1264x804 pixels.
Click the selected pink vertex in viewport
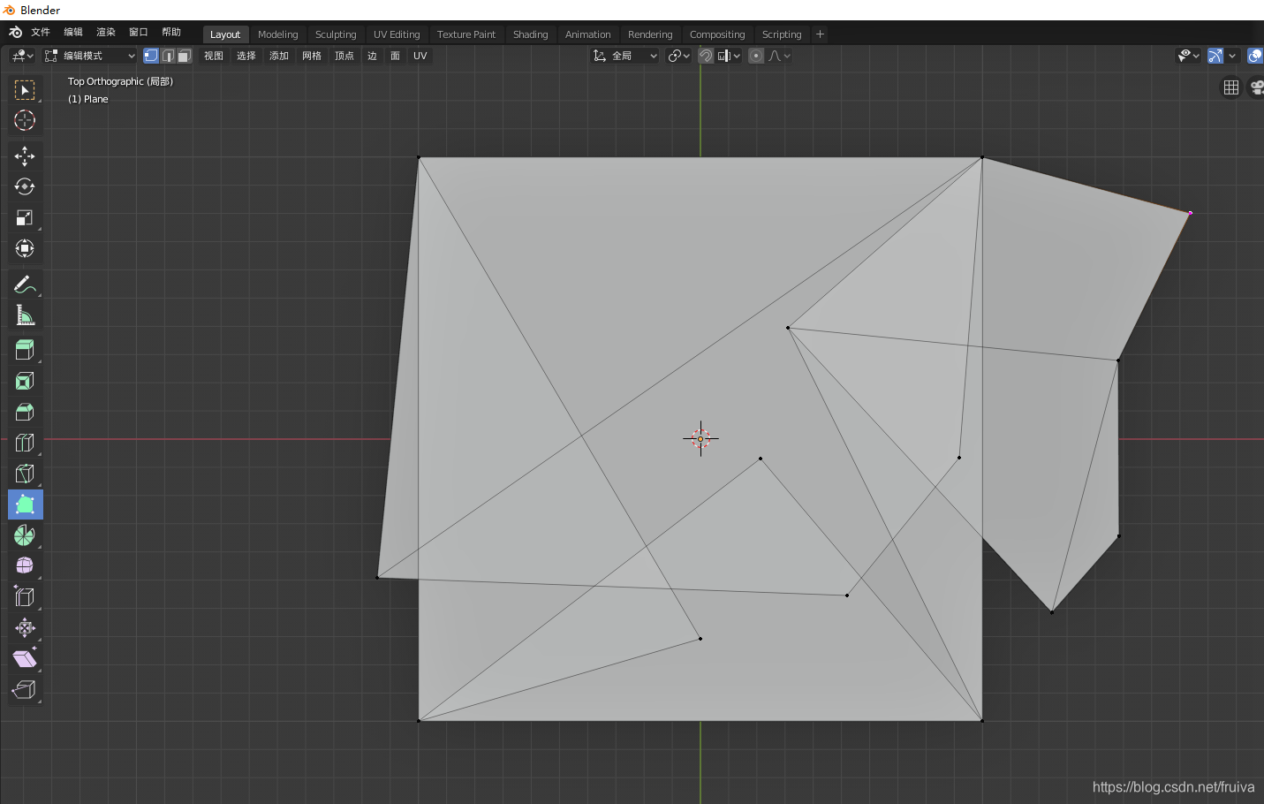click(x=1190, y=213)
